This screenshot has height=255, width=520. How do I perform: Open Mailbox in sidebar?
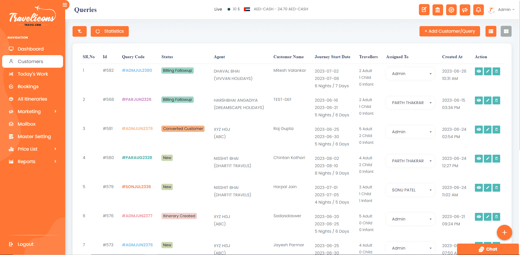33,124
